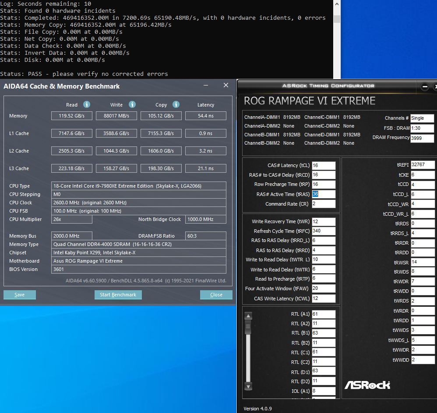Click the Memory Read result 119.52 GB/s
The height and width of the screenshot is (413, 437).
72,116
